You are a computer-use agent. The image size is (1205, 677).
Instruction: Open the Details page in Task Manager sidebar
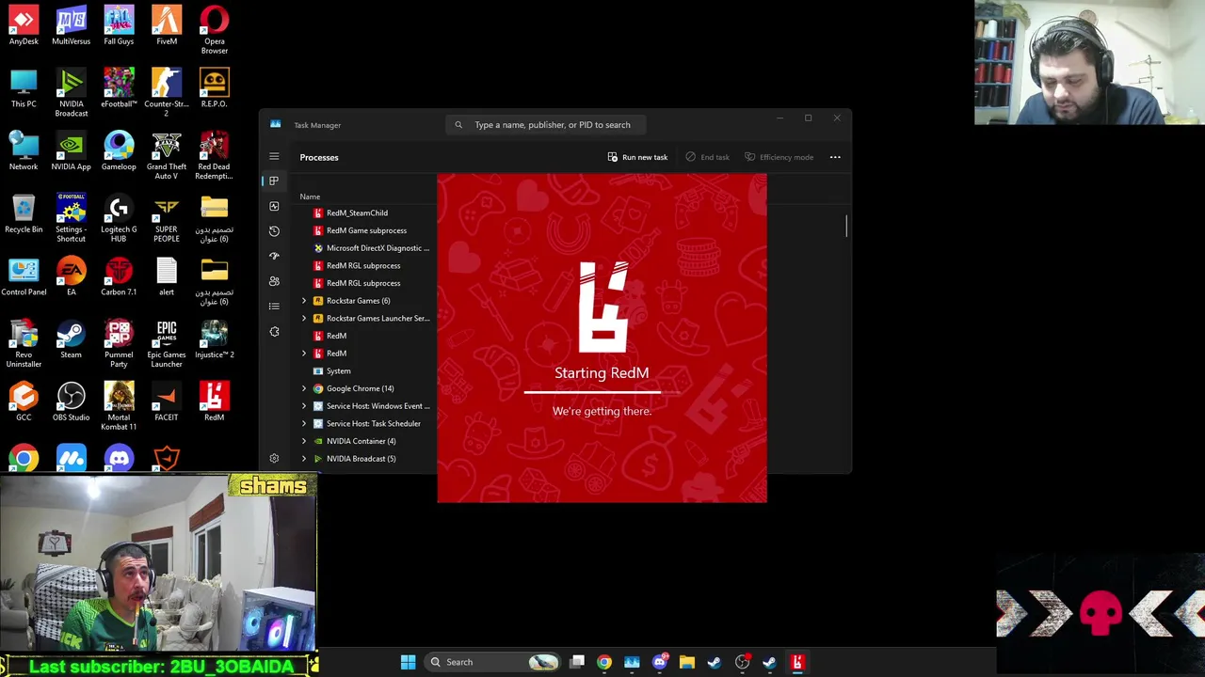[x=274, y=307]
